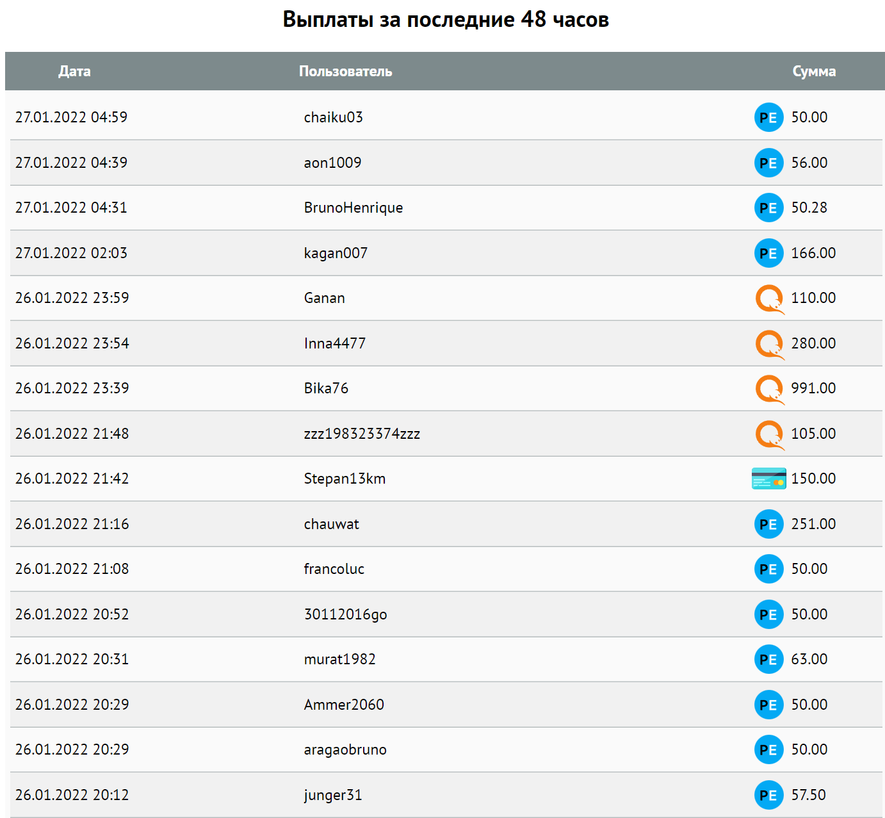Click the date 26.01.2022 20:52
Image resolution: width=885 pixels, height=818 pixels.
pyautogui.click(x=72, y=614)
